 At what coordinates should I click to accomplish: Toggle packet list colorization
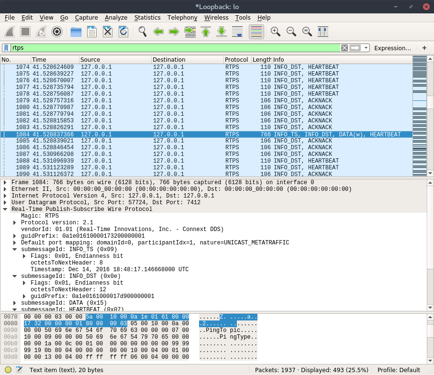tap(256, 32)
